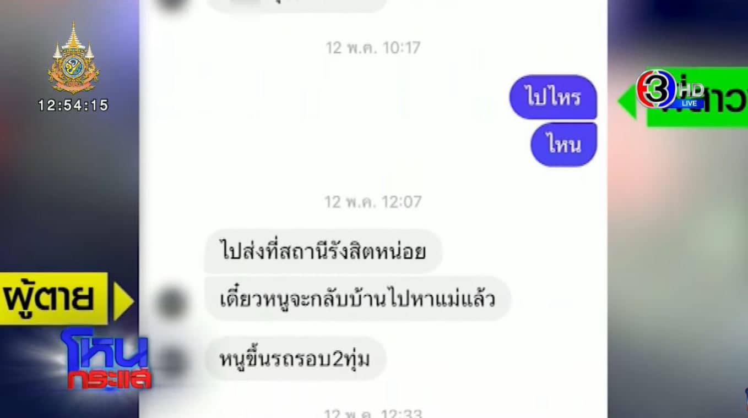Click the Channel 3 HD logo
The image size is (748, 418).
point(670,90)
